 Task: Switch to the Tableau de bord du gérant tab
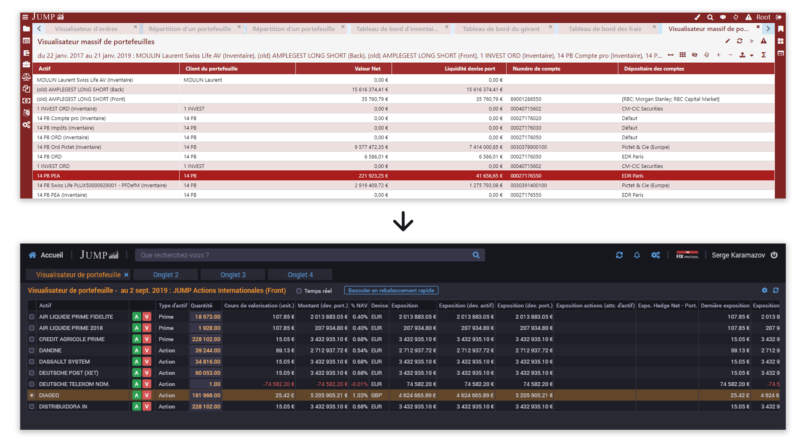tap(501, 29)
